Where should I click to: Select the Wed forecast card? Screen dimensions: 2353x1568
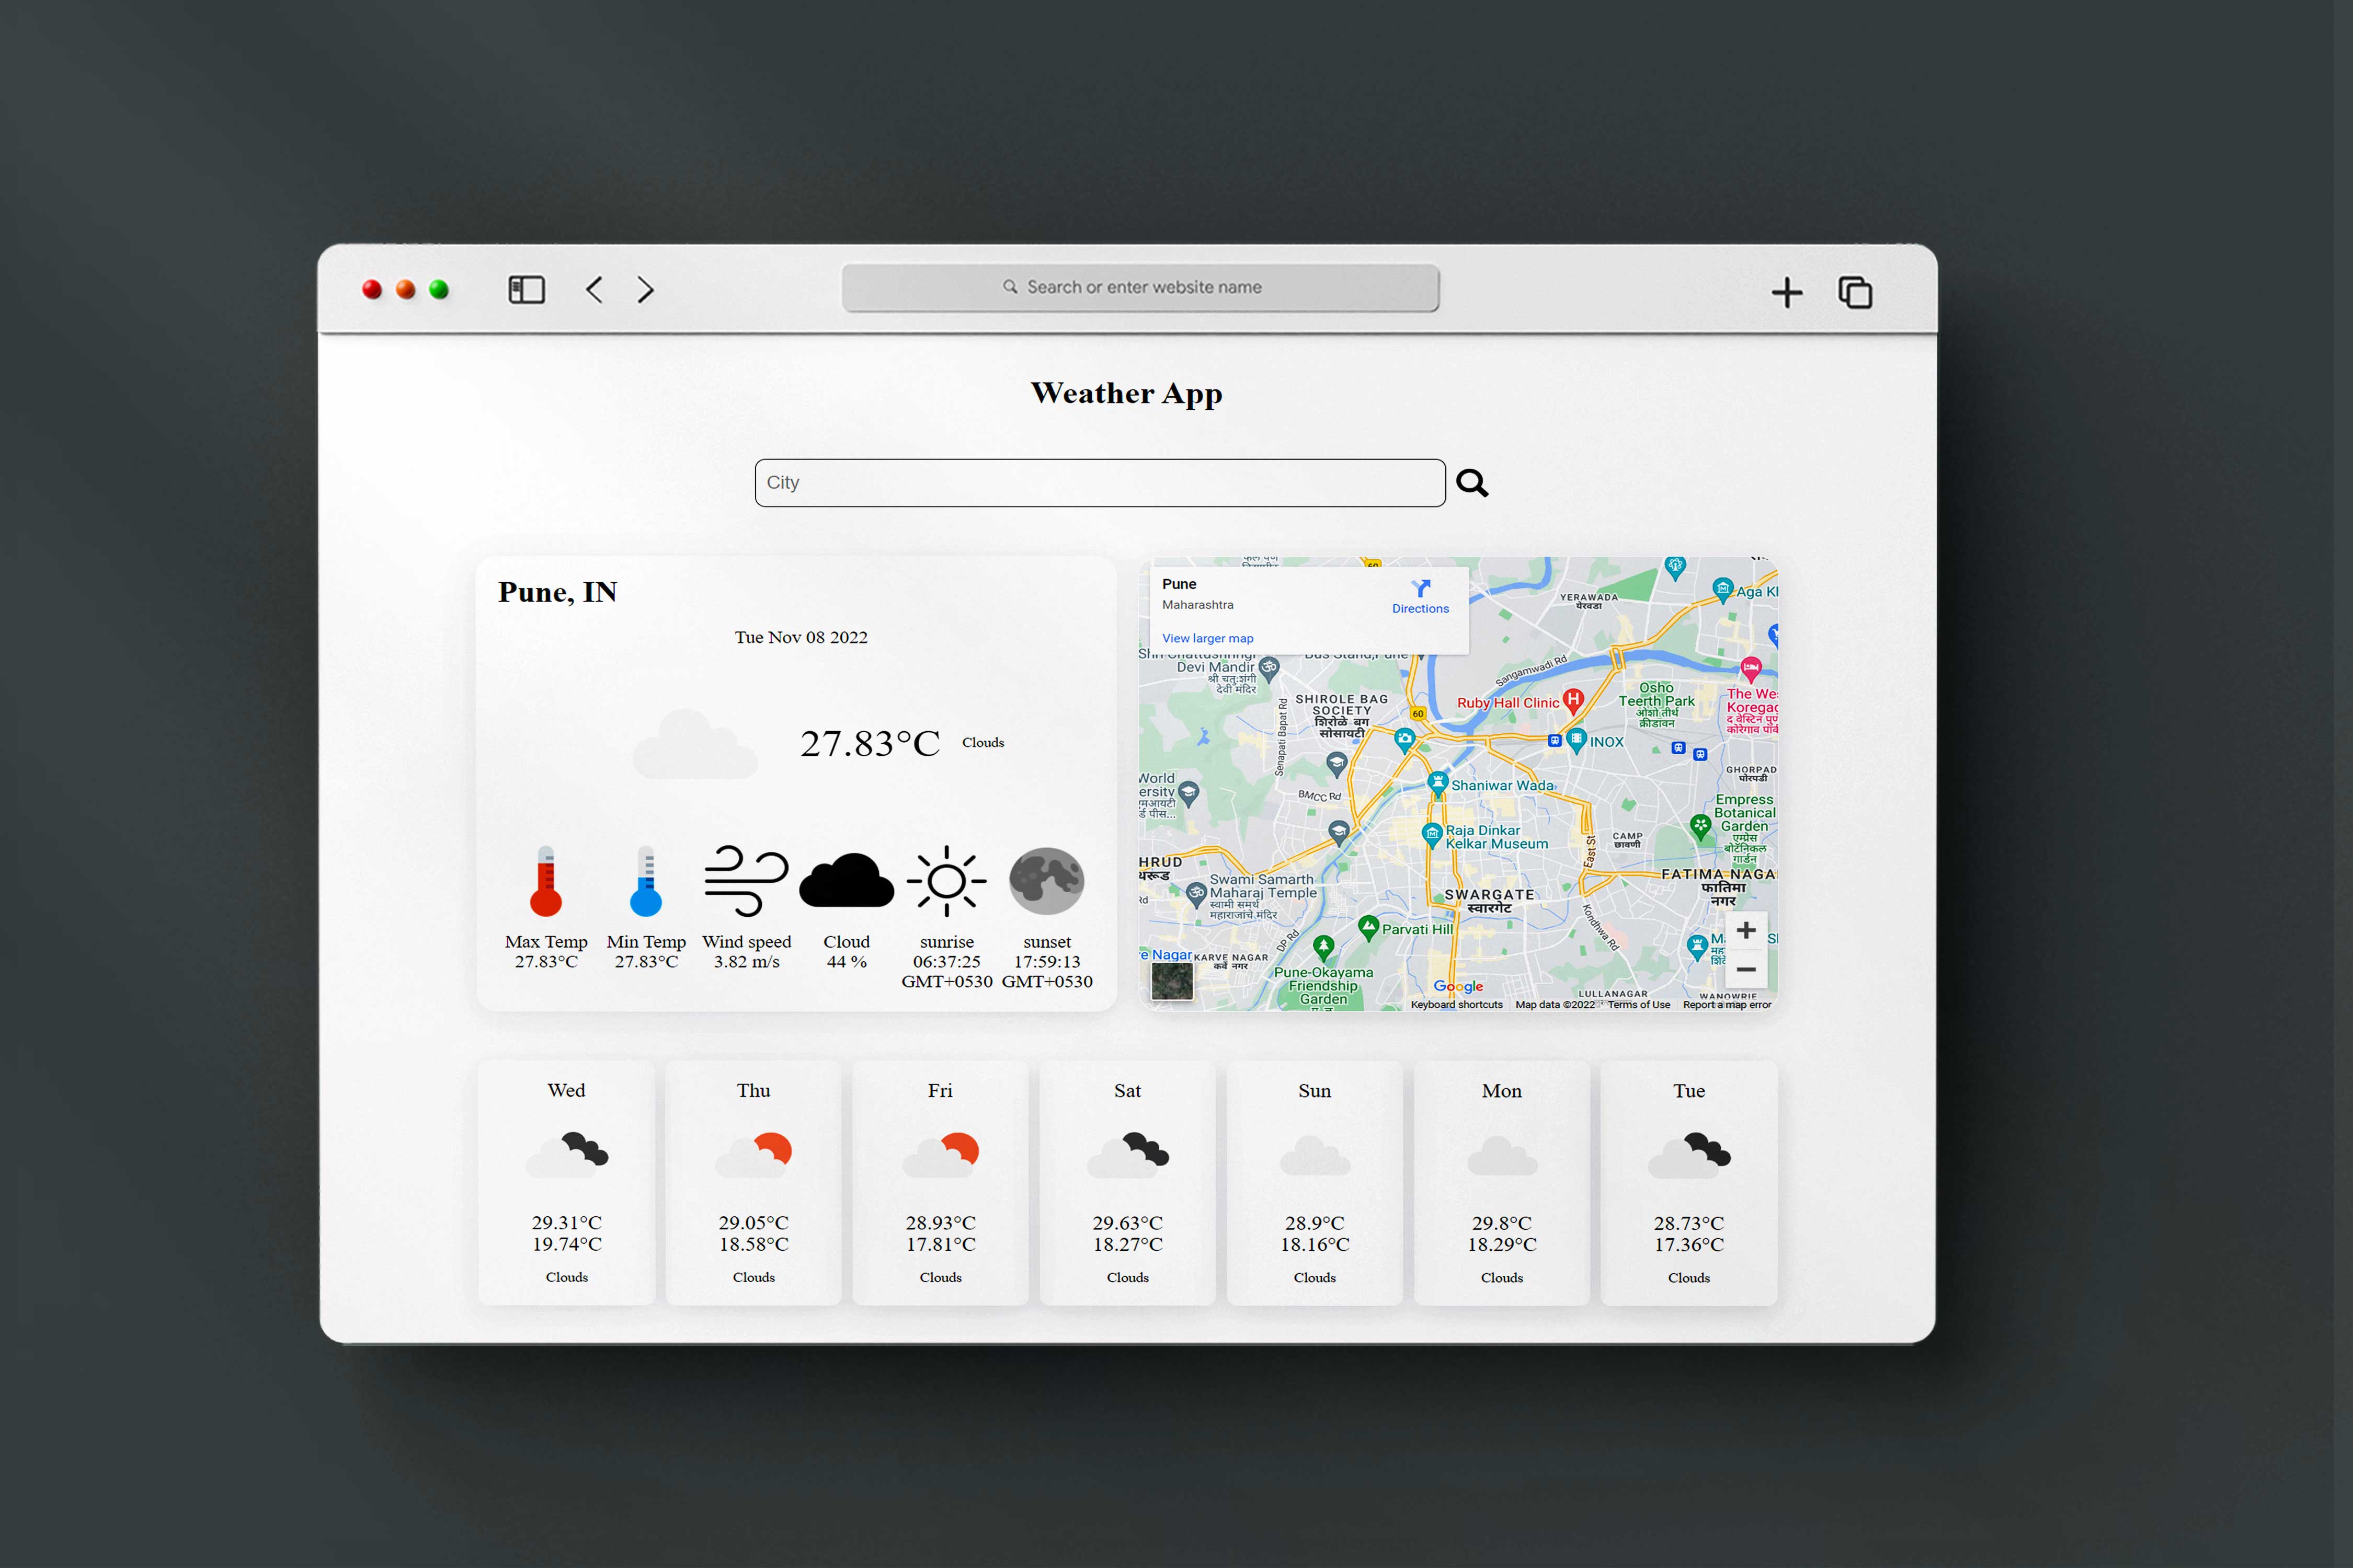pos(566,1183)
